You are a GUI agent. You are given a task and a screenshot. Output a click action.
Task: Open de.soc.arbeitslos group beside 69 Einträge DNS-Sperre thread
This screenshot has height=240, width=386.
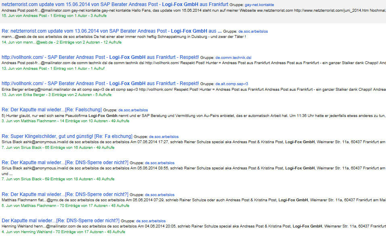[159, 163]
